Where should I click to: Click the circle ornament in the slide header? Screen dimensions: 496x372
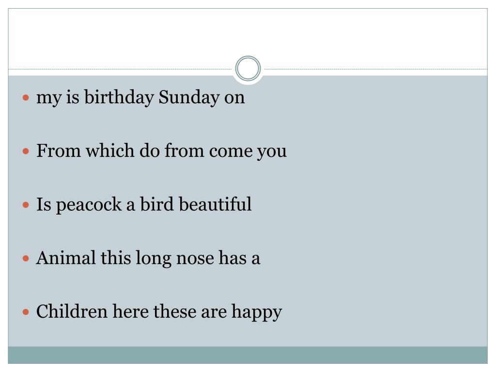point(248,68)
